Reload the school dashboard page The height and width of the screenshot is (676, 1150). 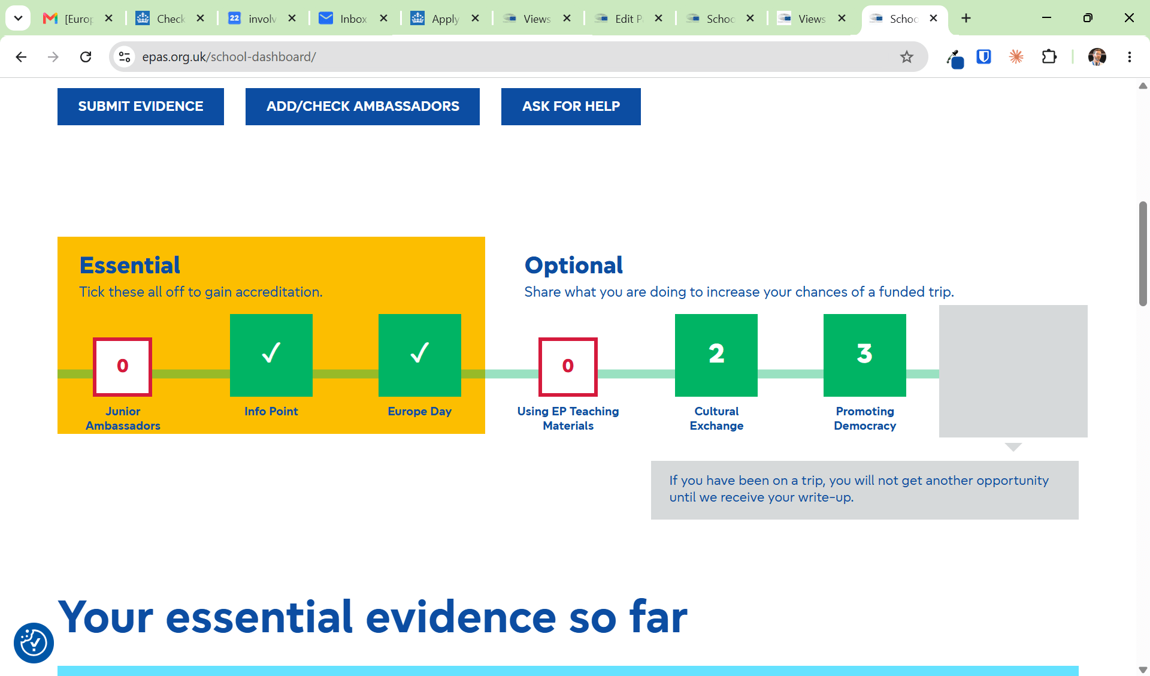(86, 57)
